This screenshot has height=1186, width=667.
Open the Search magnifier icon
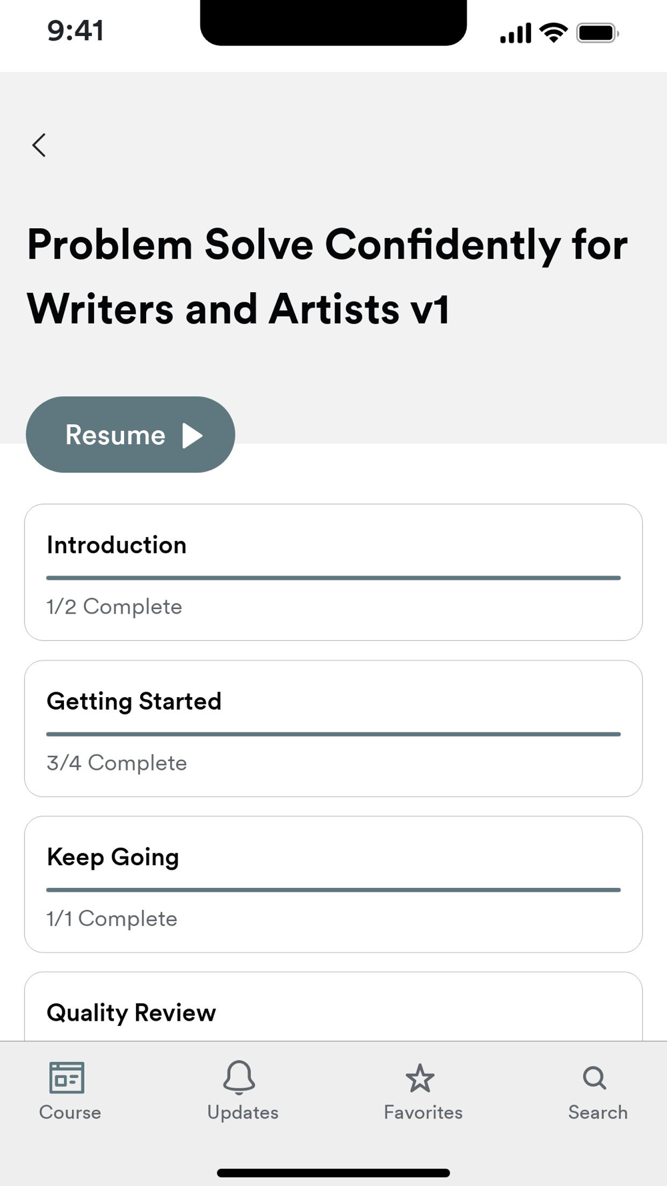594,1077
